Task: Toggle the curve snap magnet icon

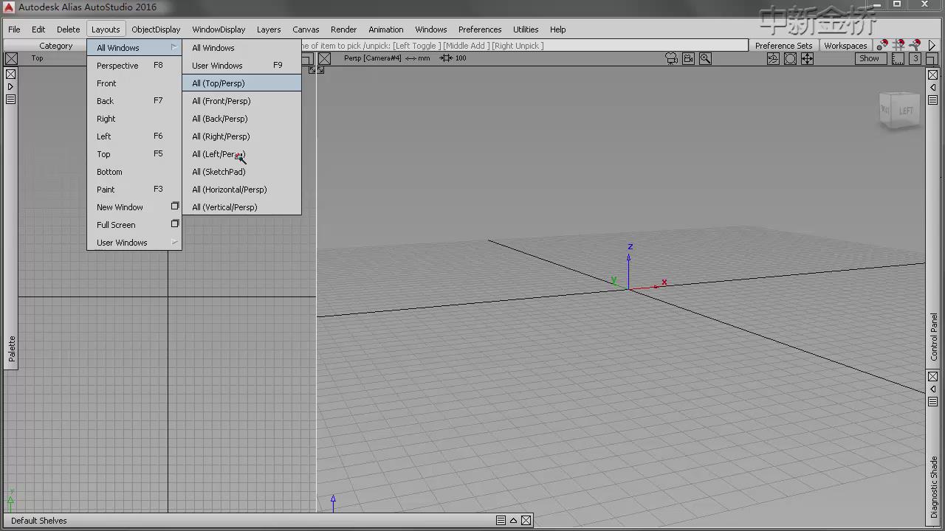Action: point(915,46)
